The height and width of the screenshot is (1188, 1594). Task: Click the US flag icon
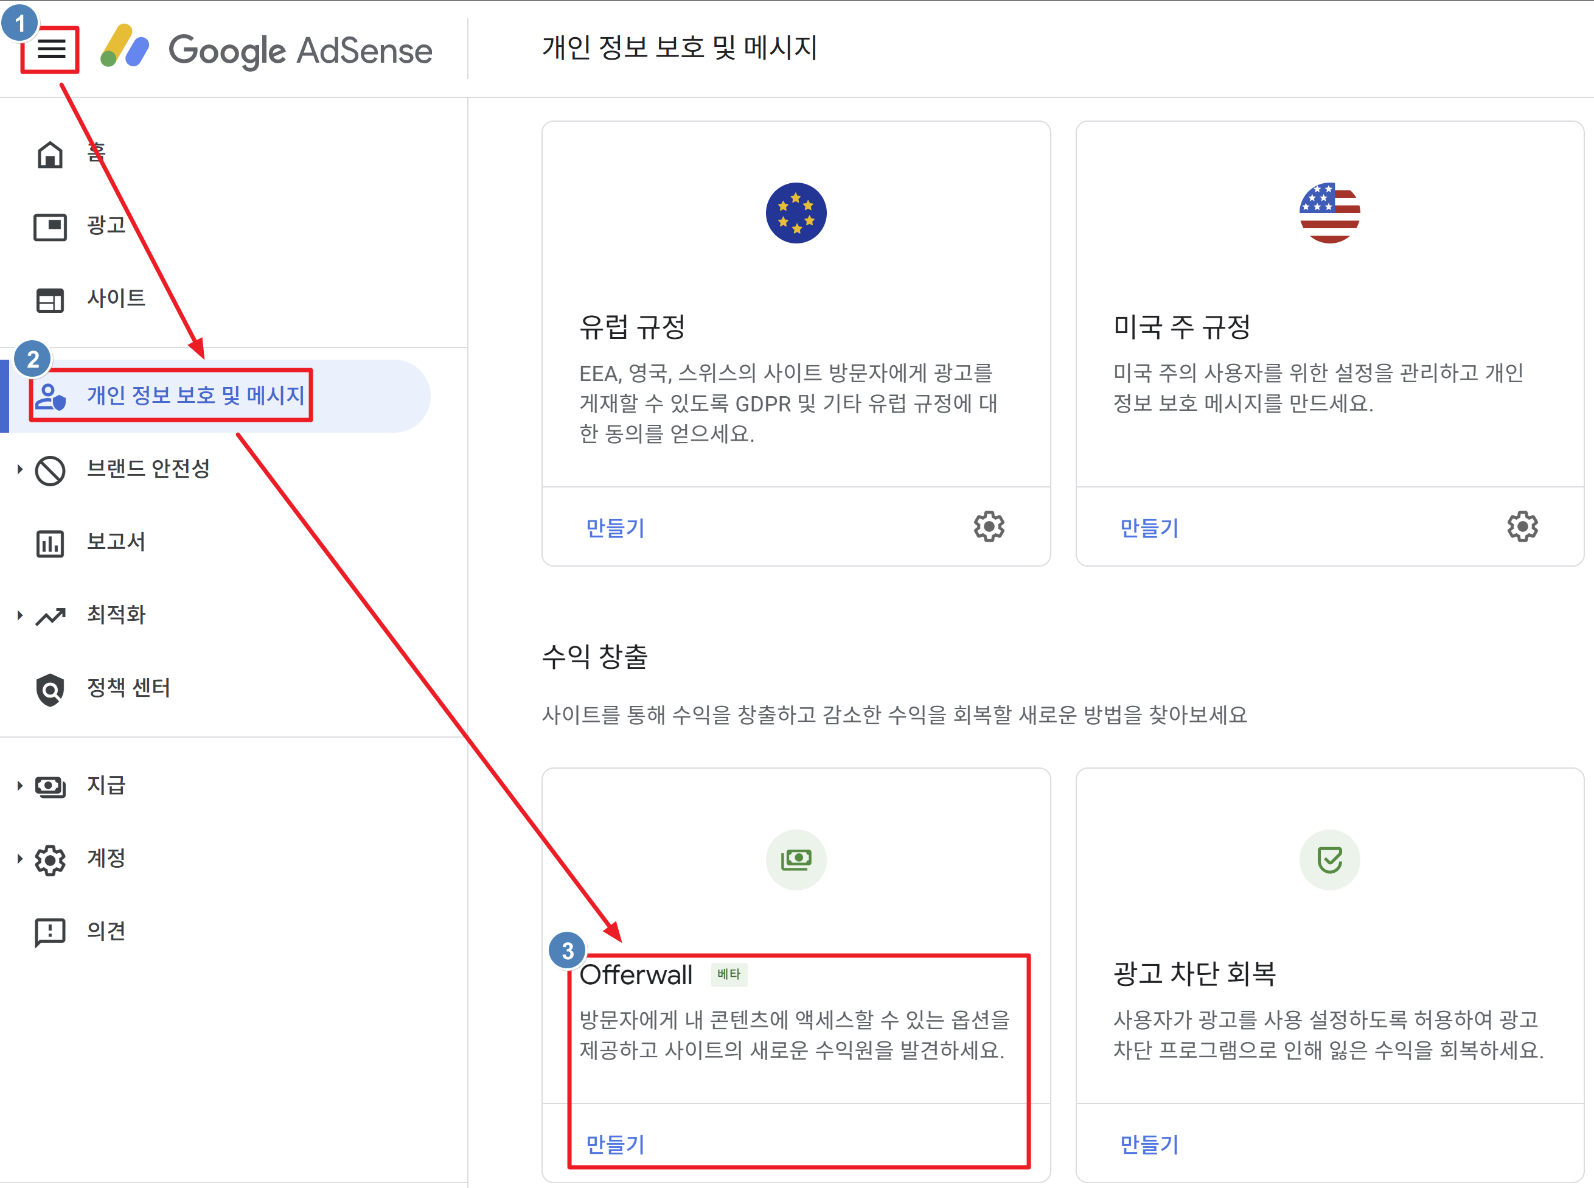pyautogui.click(x=1329, y=213)
